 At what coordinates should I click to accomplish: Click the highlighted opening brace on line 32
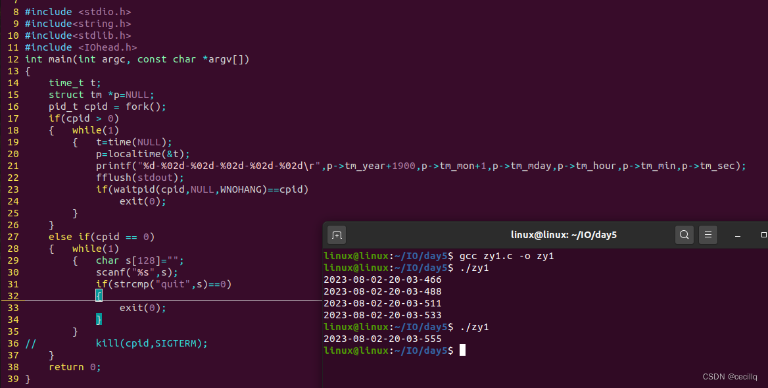click(99, 295)
